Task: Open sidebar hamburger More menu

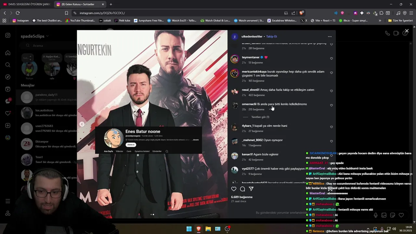Action: point(8,201)
